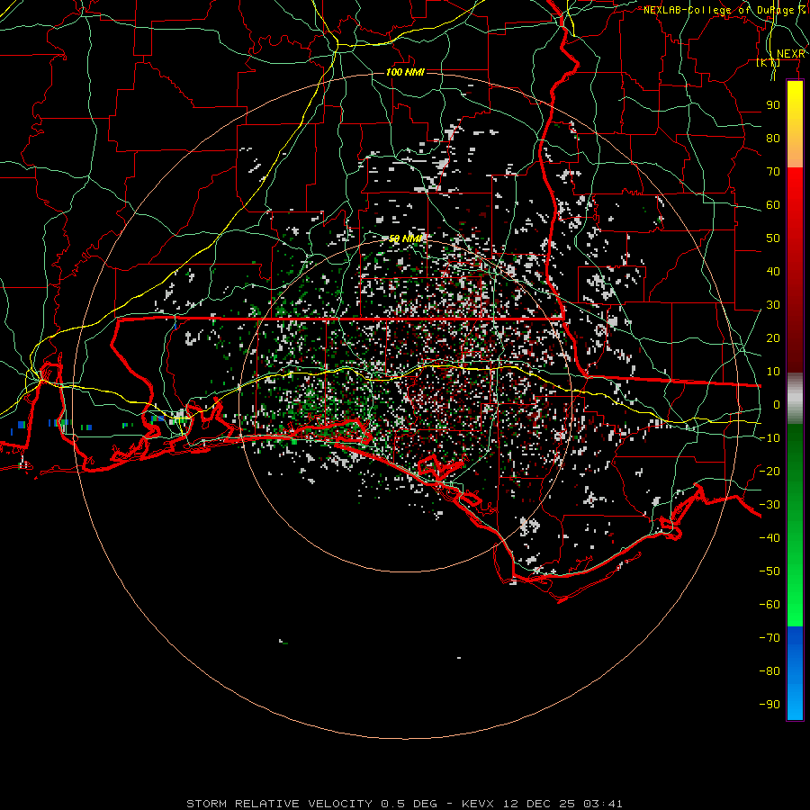Click the 60 label on the velocity scale

point(773,205)
